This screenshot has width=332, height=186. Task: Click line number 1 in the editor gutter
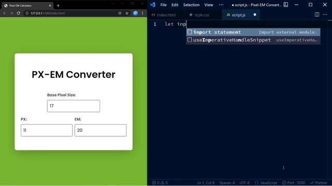click(155, 24)
